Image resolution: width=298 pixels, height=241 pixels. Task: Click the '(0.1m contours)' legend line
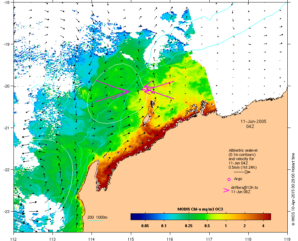point(242,155)
